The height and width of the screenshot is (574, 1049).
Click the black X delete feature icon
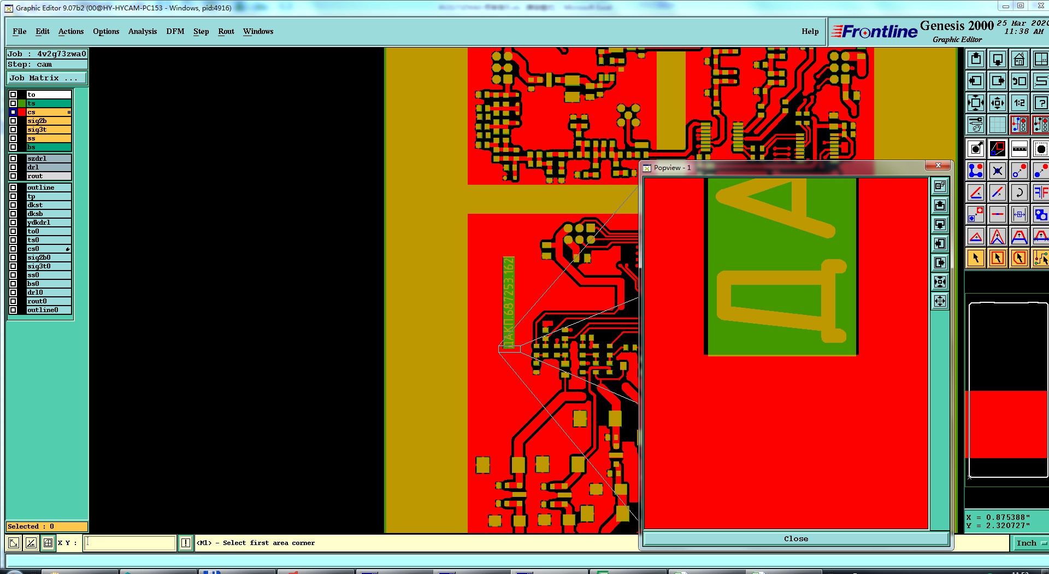(998, 171)
